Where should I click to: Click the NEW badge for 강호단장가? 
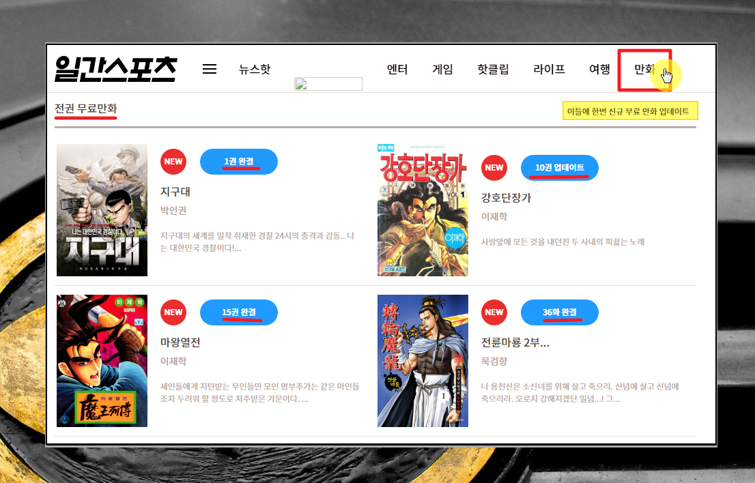[494, 168]
